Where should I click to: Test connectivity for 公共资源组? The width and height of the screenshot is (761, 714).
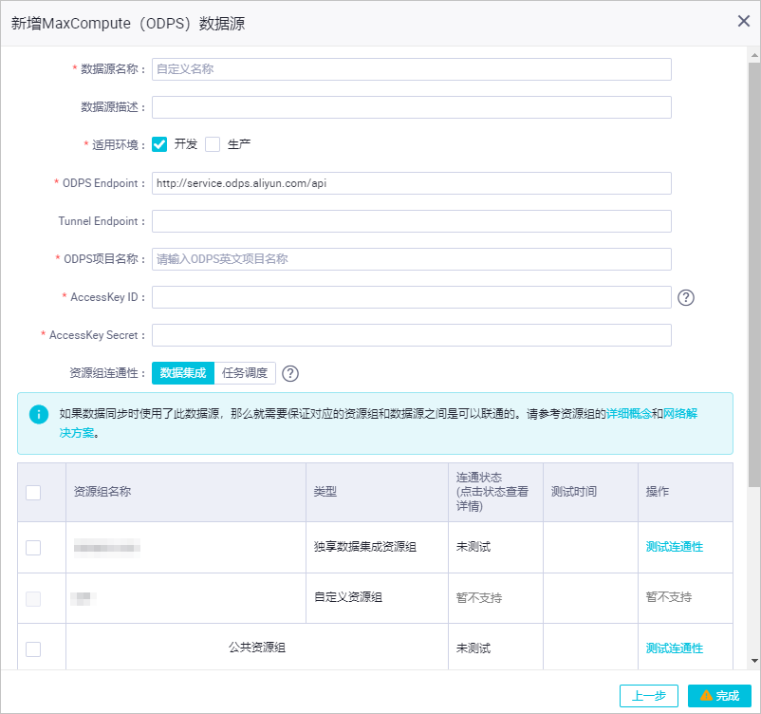(674, 648)
